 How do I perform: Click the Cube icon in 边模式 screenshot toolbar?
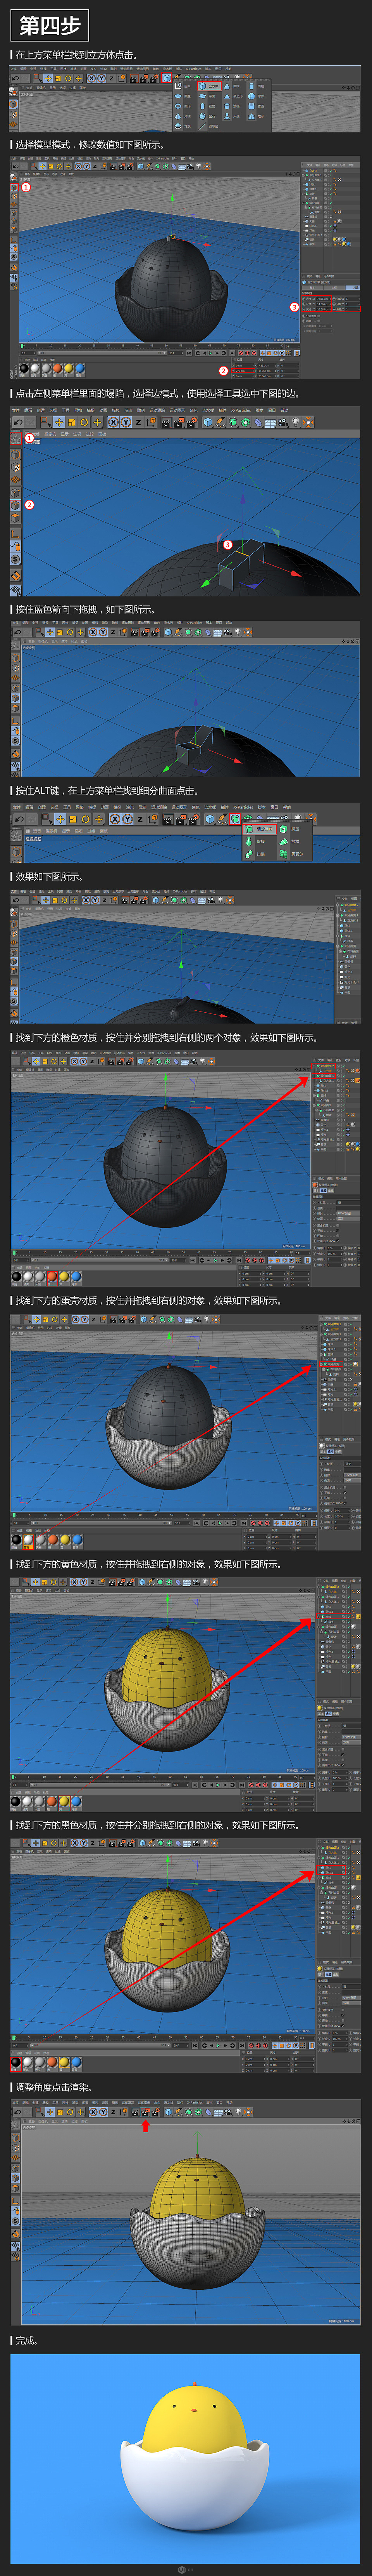coord(207,423)
